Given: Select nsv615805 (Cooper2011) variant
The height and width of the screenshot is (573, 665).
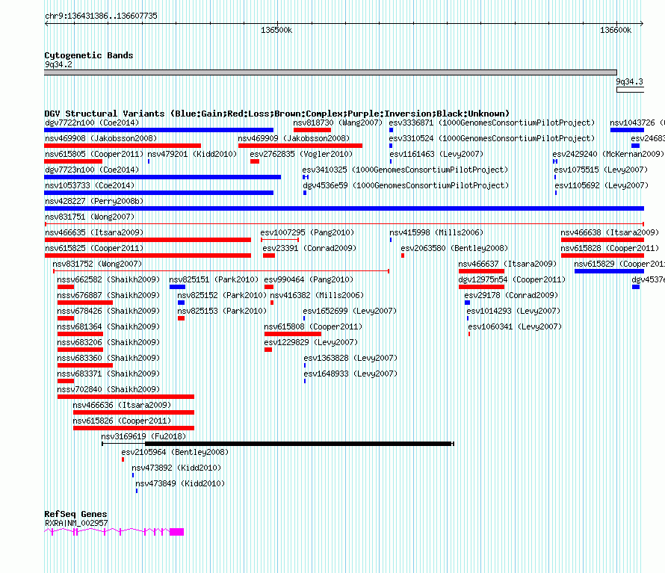Looking at the screenshot, I should click(94, 155).
